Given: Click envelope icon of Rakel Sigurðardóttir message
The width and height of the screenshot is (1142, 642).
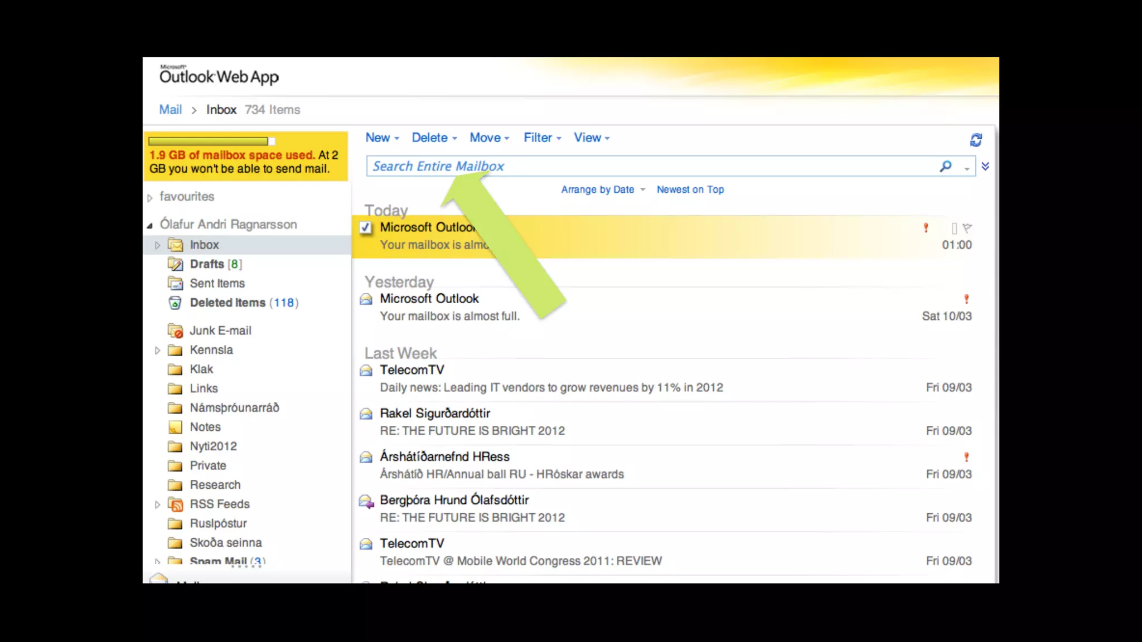Looking at the screenshot, I should click(366, 414).
